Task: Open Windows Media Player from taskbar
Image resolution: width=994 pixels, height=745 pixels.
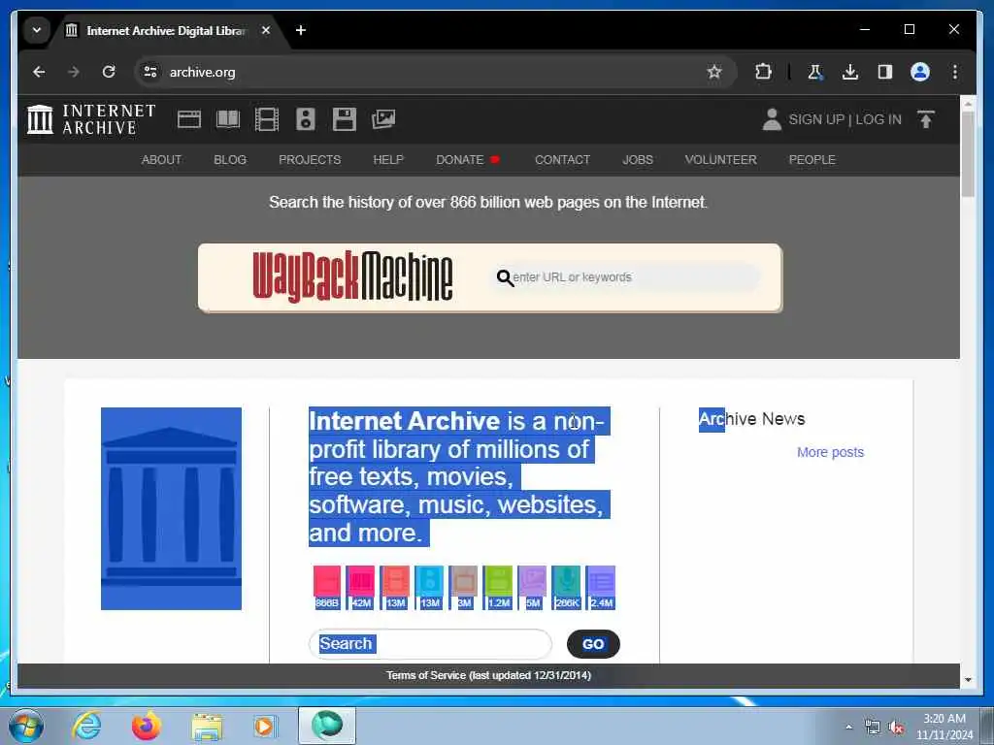Action: [264, 727]
